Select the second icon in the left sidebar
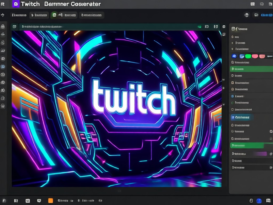This screenshot has width=273, height=205. pyautogui.click(x=3, y=34)
